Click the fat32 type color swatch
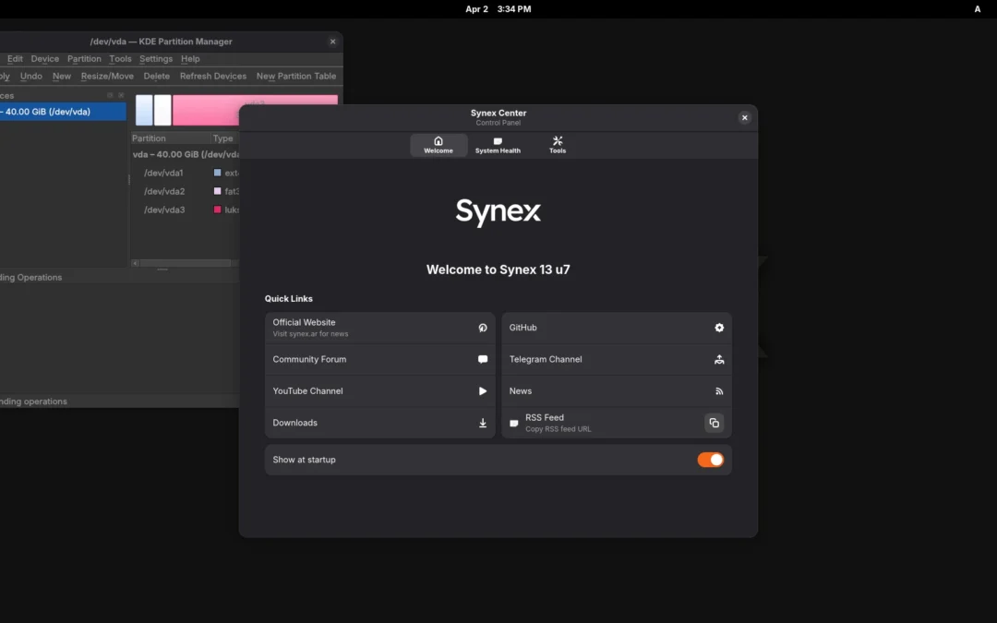The image size is (997, 623). click(216, 191)
